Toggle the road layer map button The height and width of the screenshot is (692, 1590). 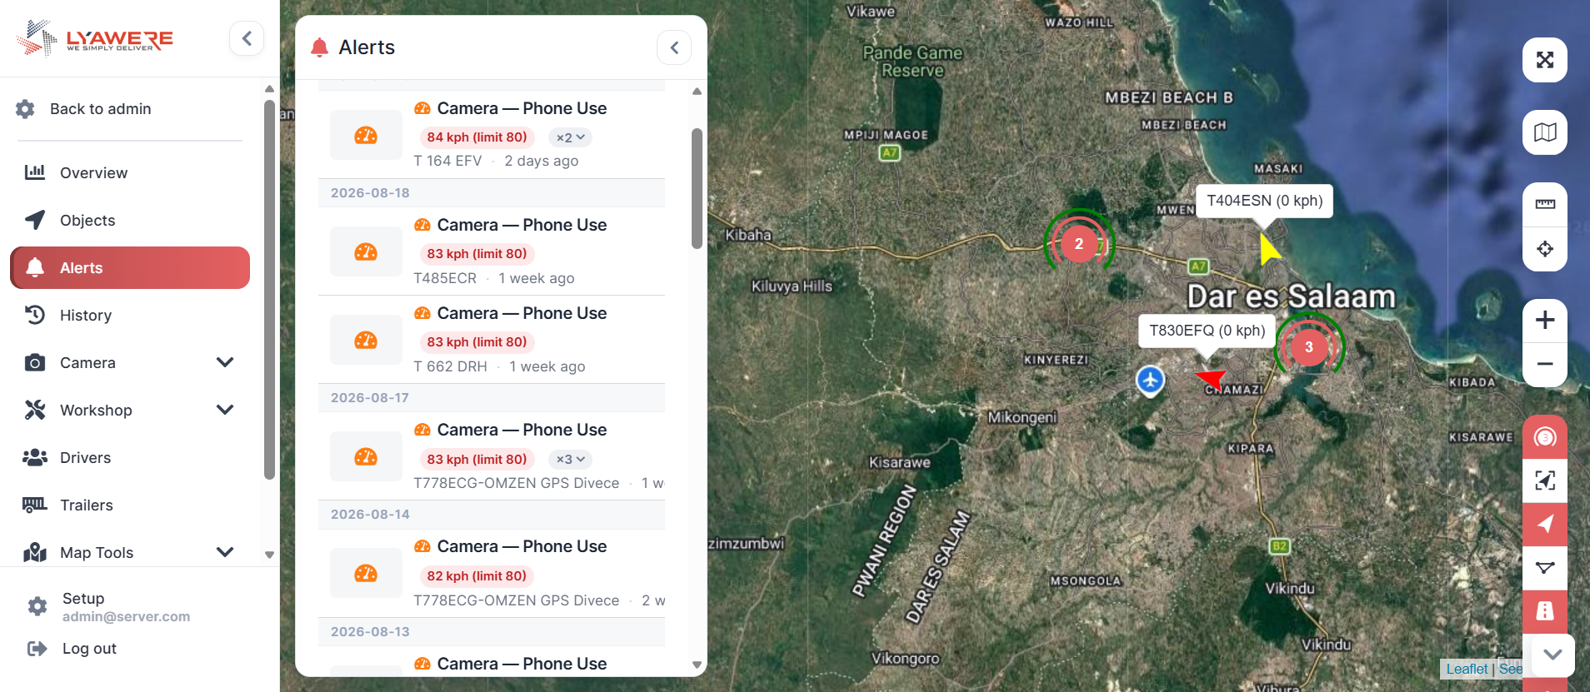1545,611
